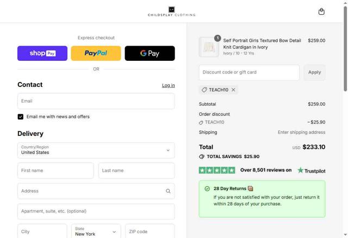Click the quantity badge on product image
This screenshot has width=348, height=238.
point(217,38)
